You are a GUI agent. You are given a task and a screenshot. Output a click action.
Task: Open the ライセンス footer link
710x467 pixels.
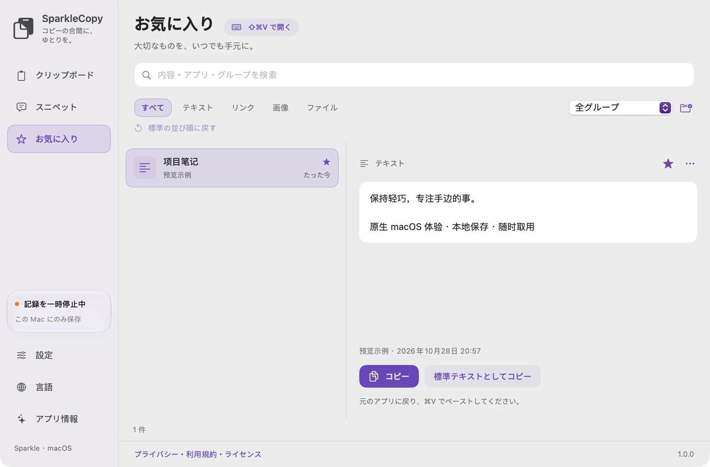tap(243, 455)
